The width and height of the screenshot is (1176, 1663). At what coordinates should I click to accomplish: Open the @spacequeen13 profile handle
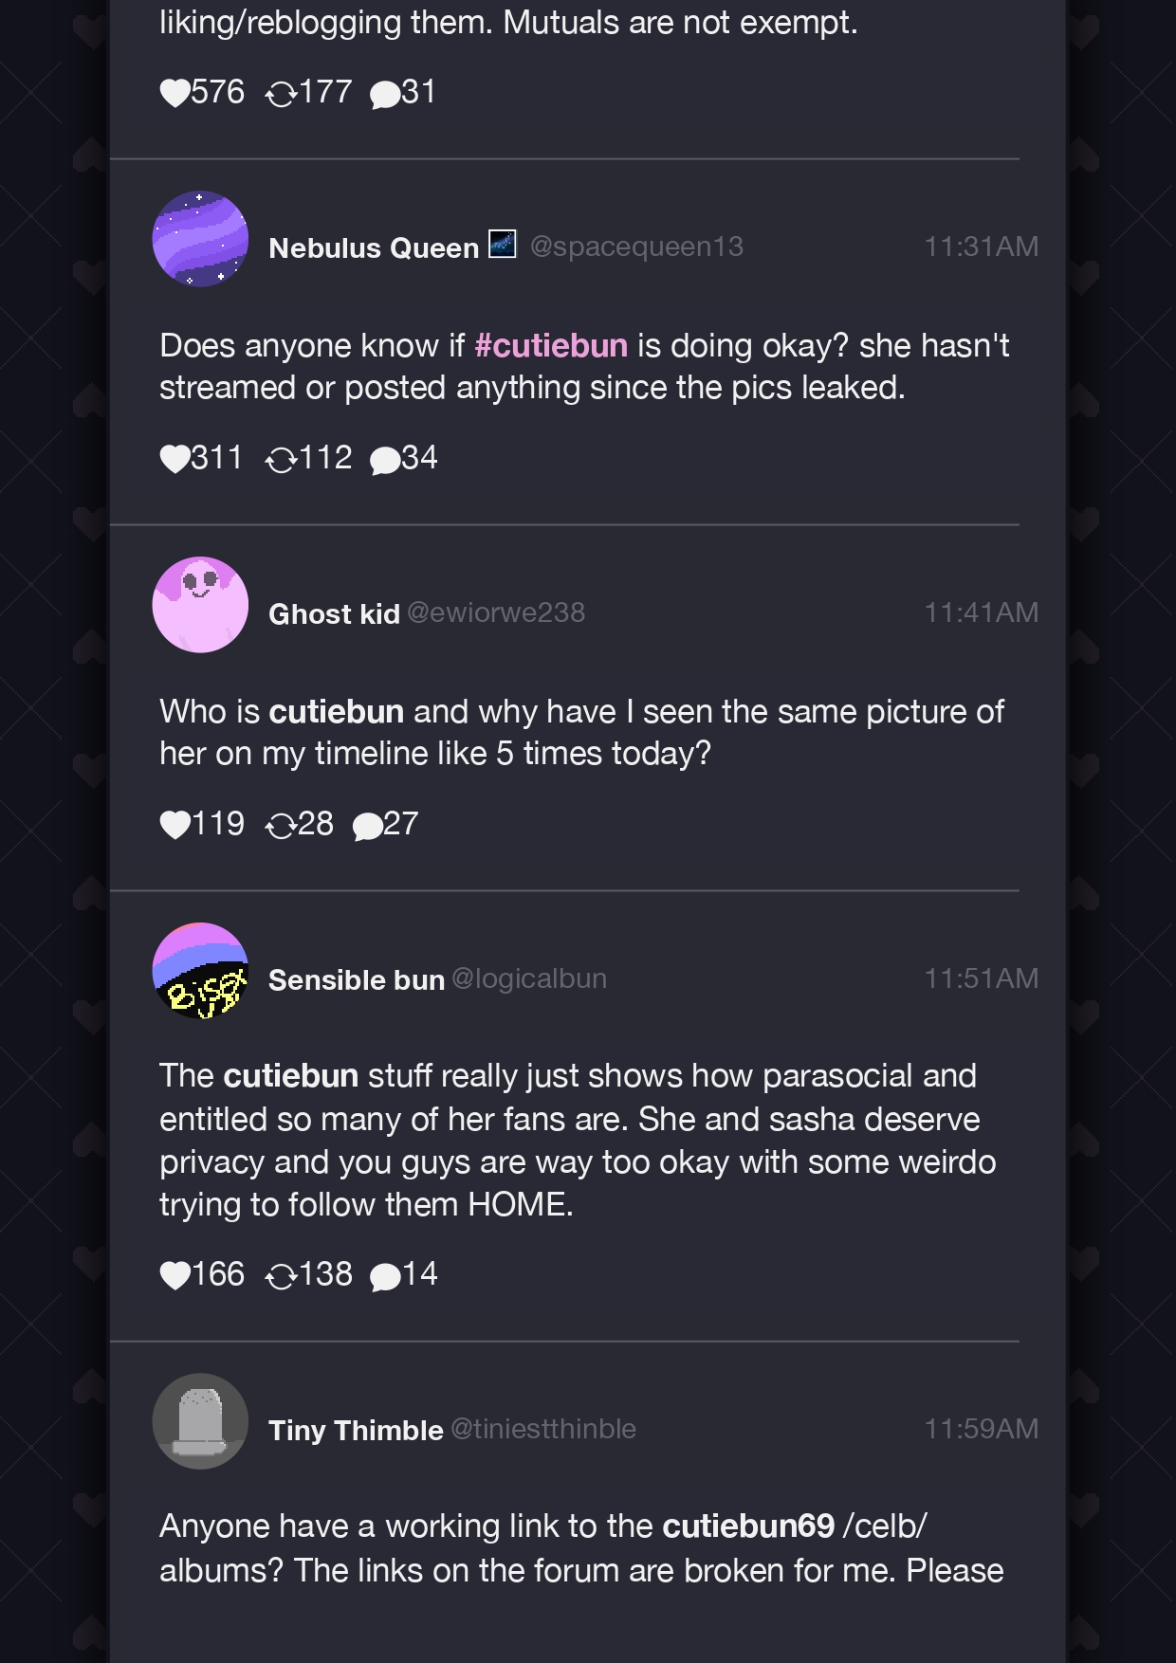(x=636, y=247)
